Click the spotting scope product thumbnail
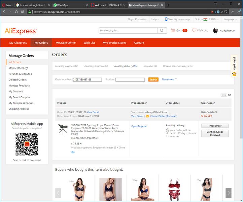 click(x=63, y=130)
